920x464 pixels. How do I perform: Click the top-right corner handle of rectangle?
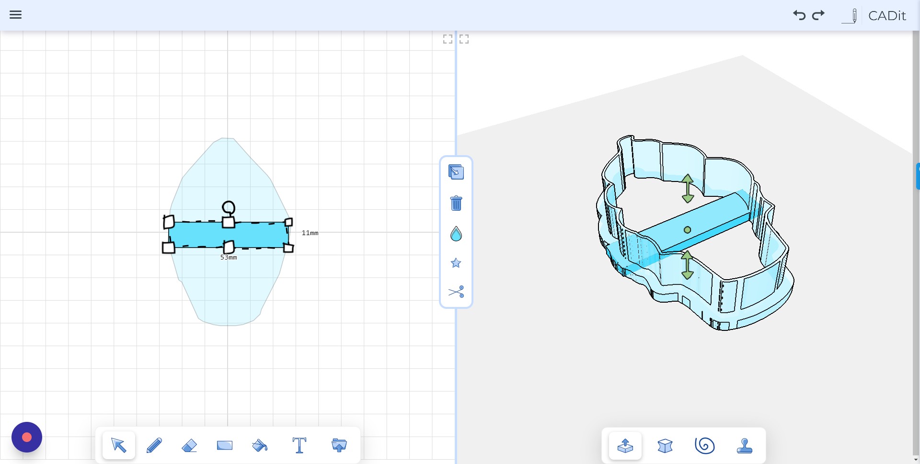coord(288,222)
